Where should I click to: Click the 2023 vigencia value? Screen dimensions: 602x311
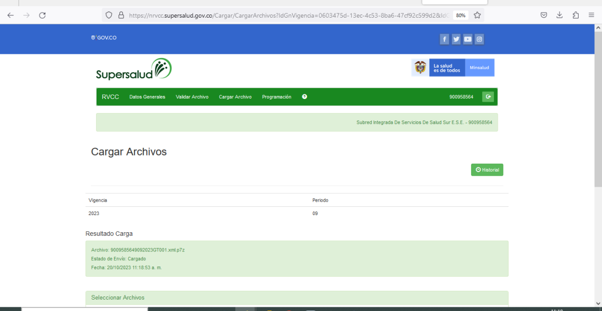tap(94, 214)
